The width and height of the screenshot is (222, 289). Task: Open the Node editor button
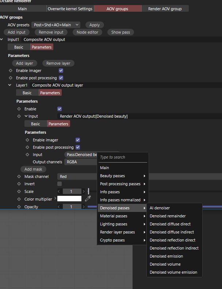point(88,32)
